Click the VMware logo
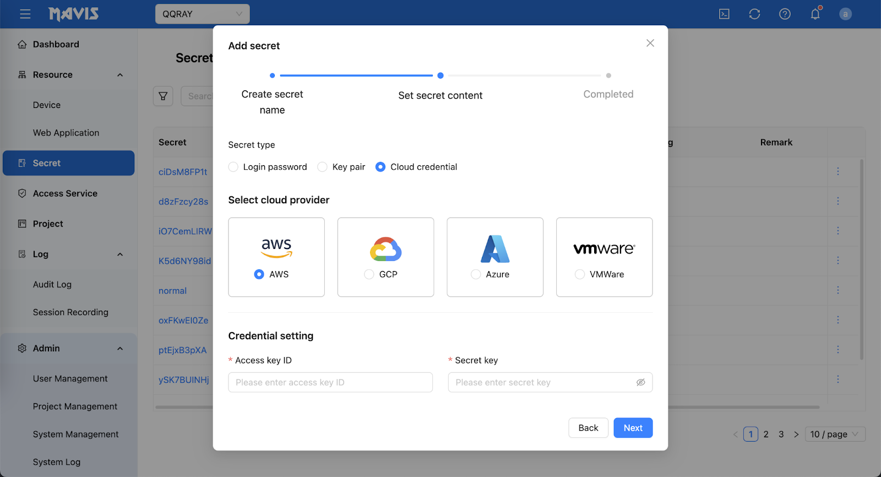This screenshot has height=477, width=881. tap(604, 249)
